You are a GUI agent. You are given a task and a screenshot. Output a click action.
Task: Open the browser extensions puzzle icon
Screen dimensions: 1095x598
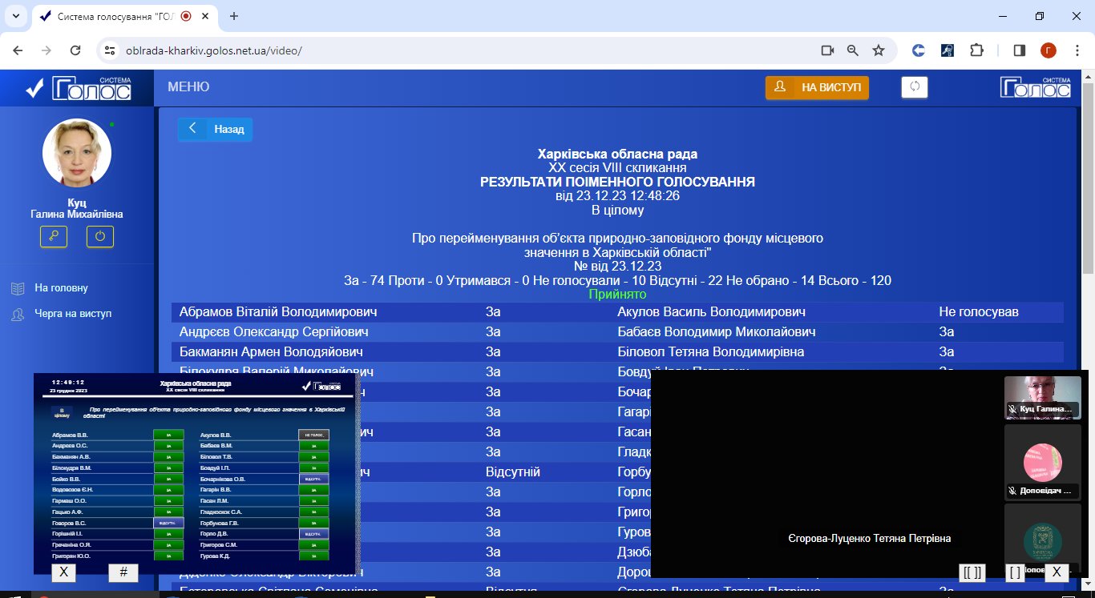tap(976, 50)
